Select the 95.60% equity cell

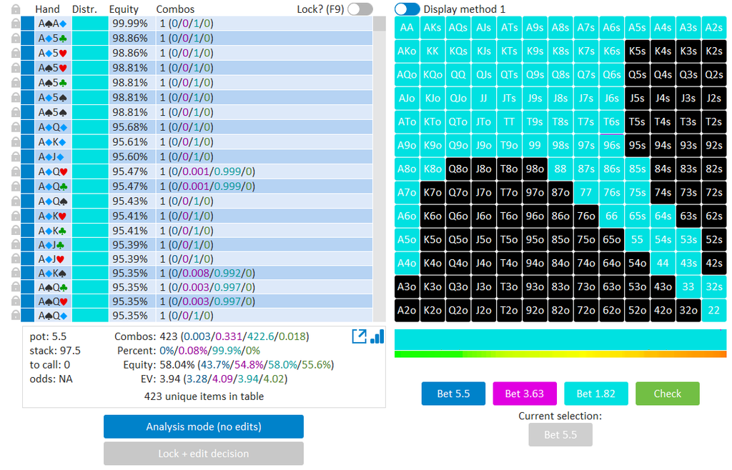click(x=130, y=156)
